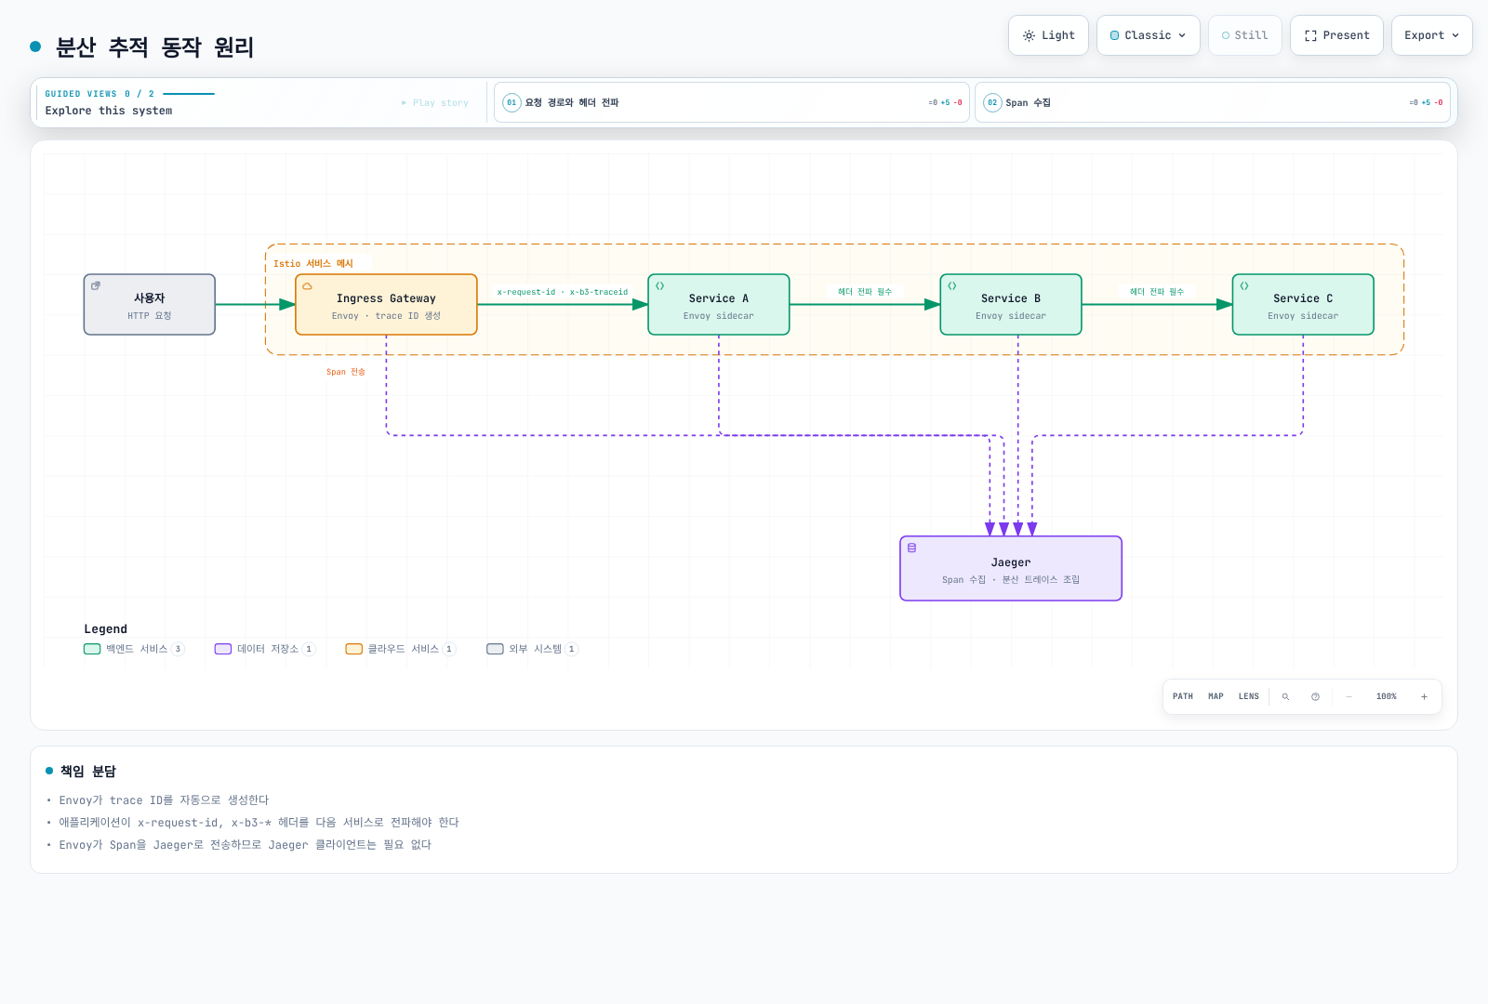Click the database icon on Jaeger node
Viewport: 1488px width, 1004px height.
point(911,548)
